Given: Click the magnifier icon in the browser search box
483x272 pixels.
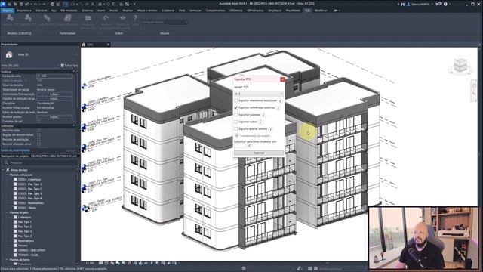Looking at the screenshot, I should (6, 162).
